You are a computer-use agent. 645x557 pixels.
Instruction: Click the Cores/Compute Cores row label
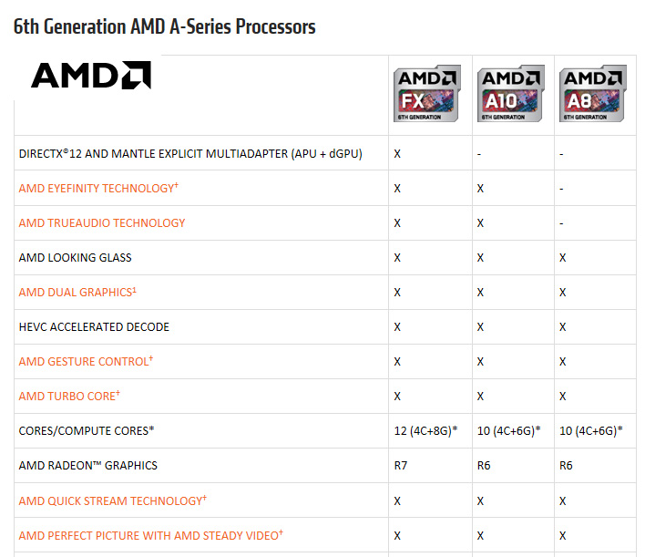[x=87, y=430]
